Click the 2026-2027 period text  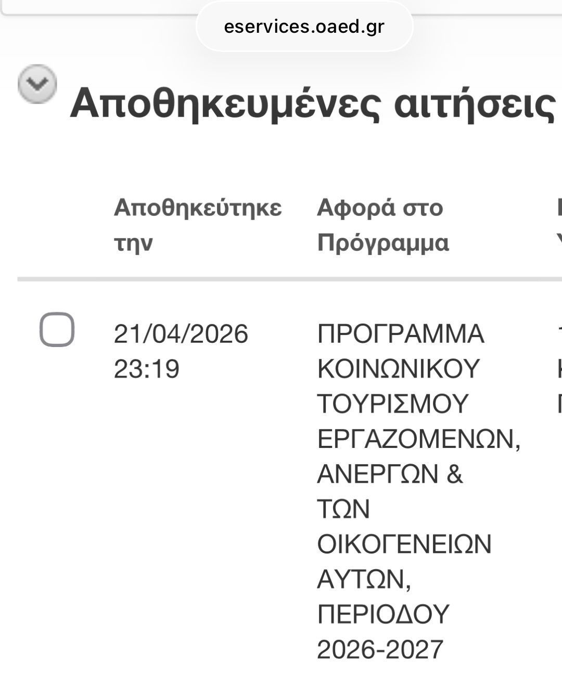[380, 649]
